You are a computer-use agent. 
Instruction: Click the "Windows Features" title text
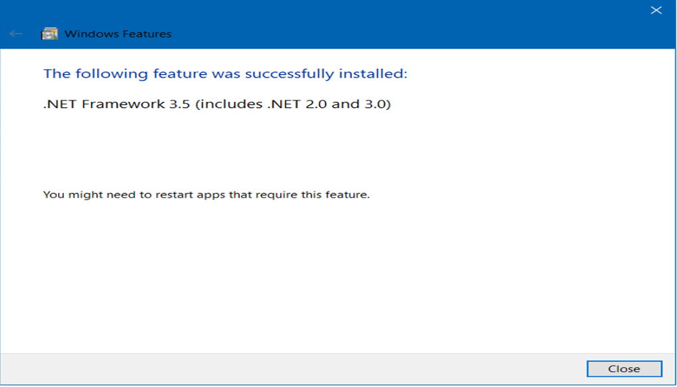pyautogui.click(x=118, y=34)
